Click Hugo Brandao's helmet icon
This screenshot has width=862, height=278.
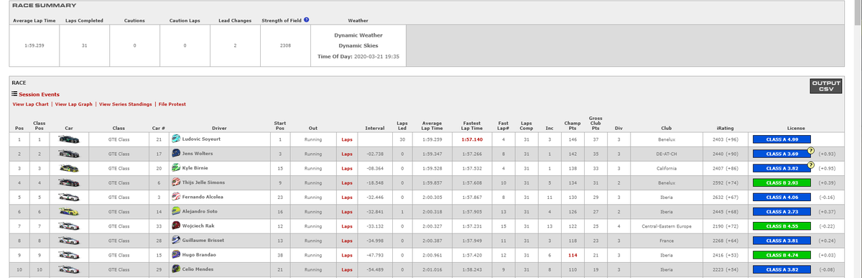click(x=176, y=254)
